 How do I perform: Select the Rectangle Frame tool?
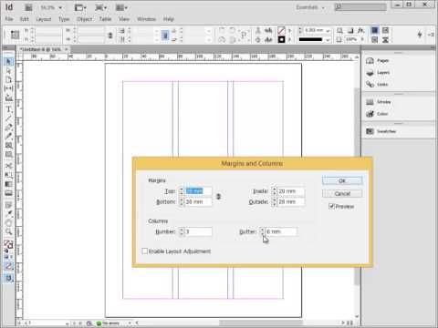(x=8, y=146)
